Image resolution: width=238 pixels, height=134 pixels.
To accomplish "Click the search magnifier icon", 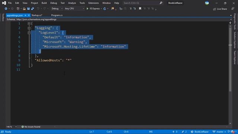I will pyautogui.click(x=161, y=3).
